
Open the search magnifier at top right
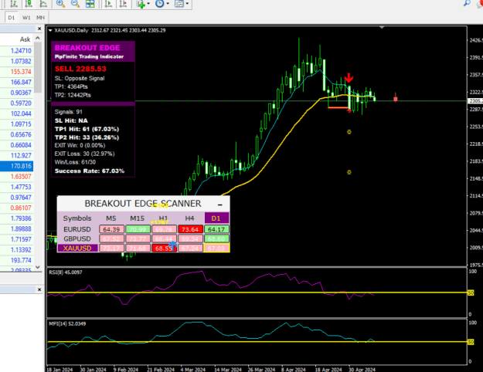[x=467, y=3]
